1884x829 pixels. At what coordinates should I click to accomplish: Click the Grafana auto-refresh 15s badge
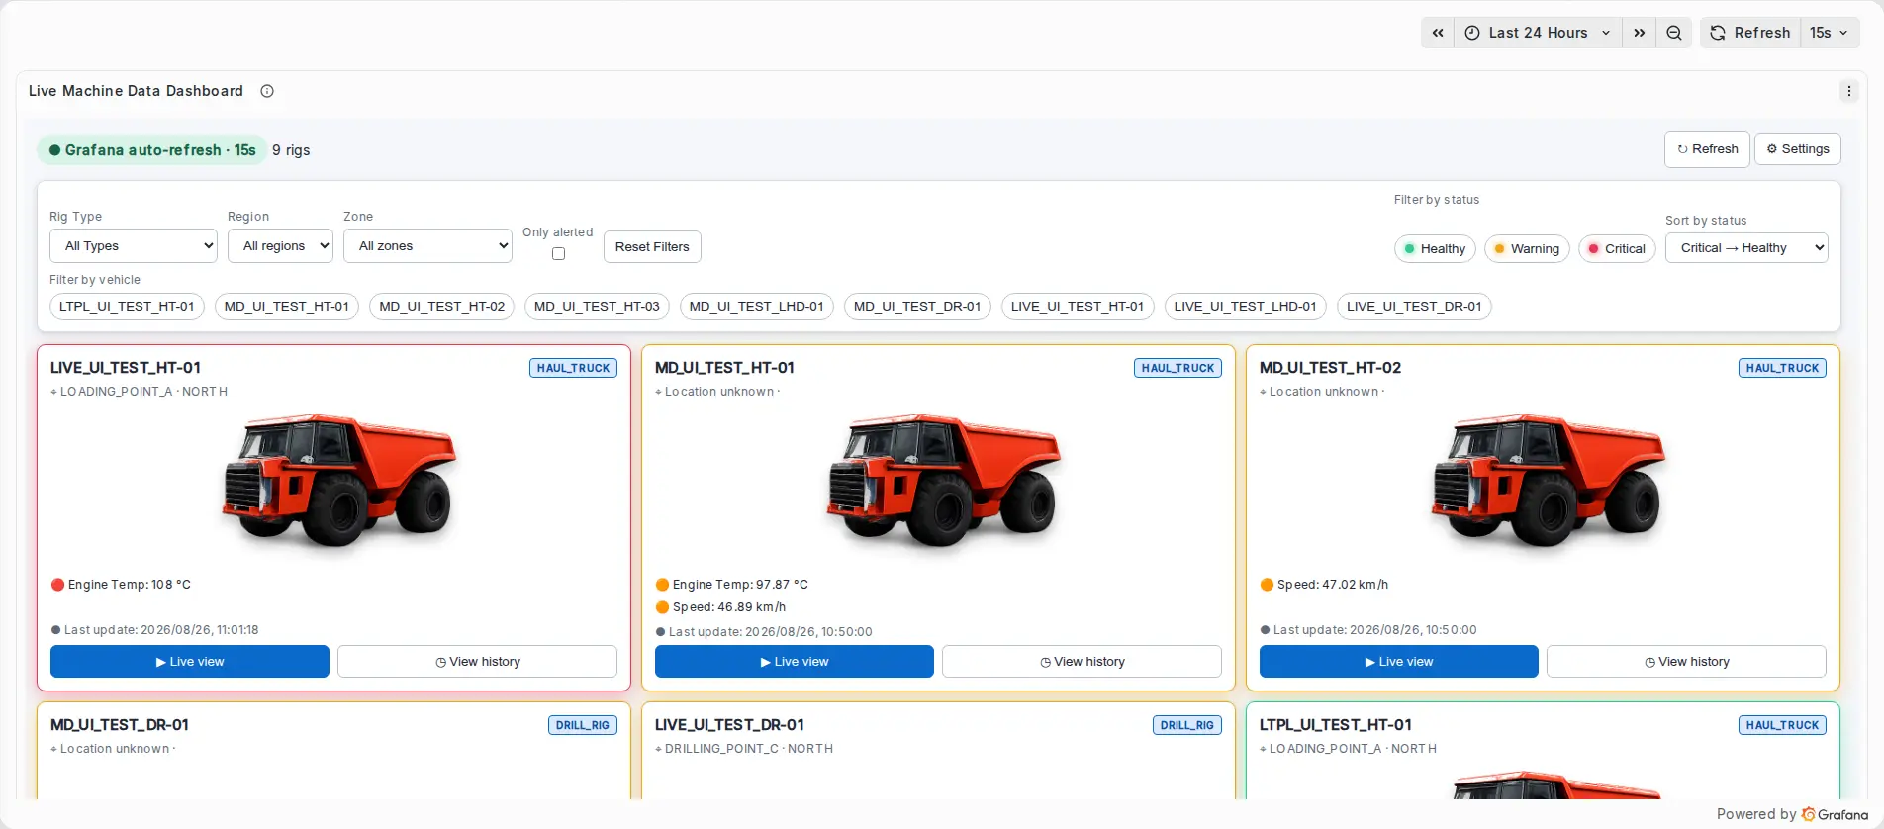(x=151, y=150)
